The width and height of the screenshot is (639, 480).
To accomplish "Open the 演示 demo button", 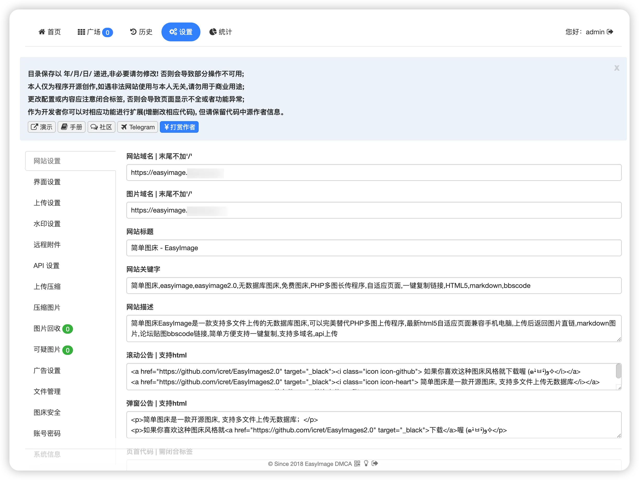I will [x=42, y=127].
